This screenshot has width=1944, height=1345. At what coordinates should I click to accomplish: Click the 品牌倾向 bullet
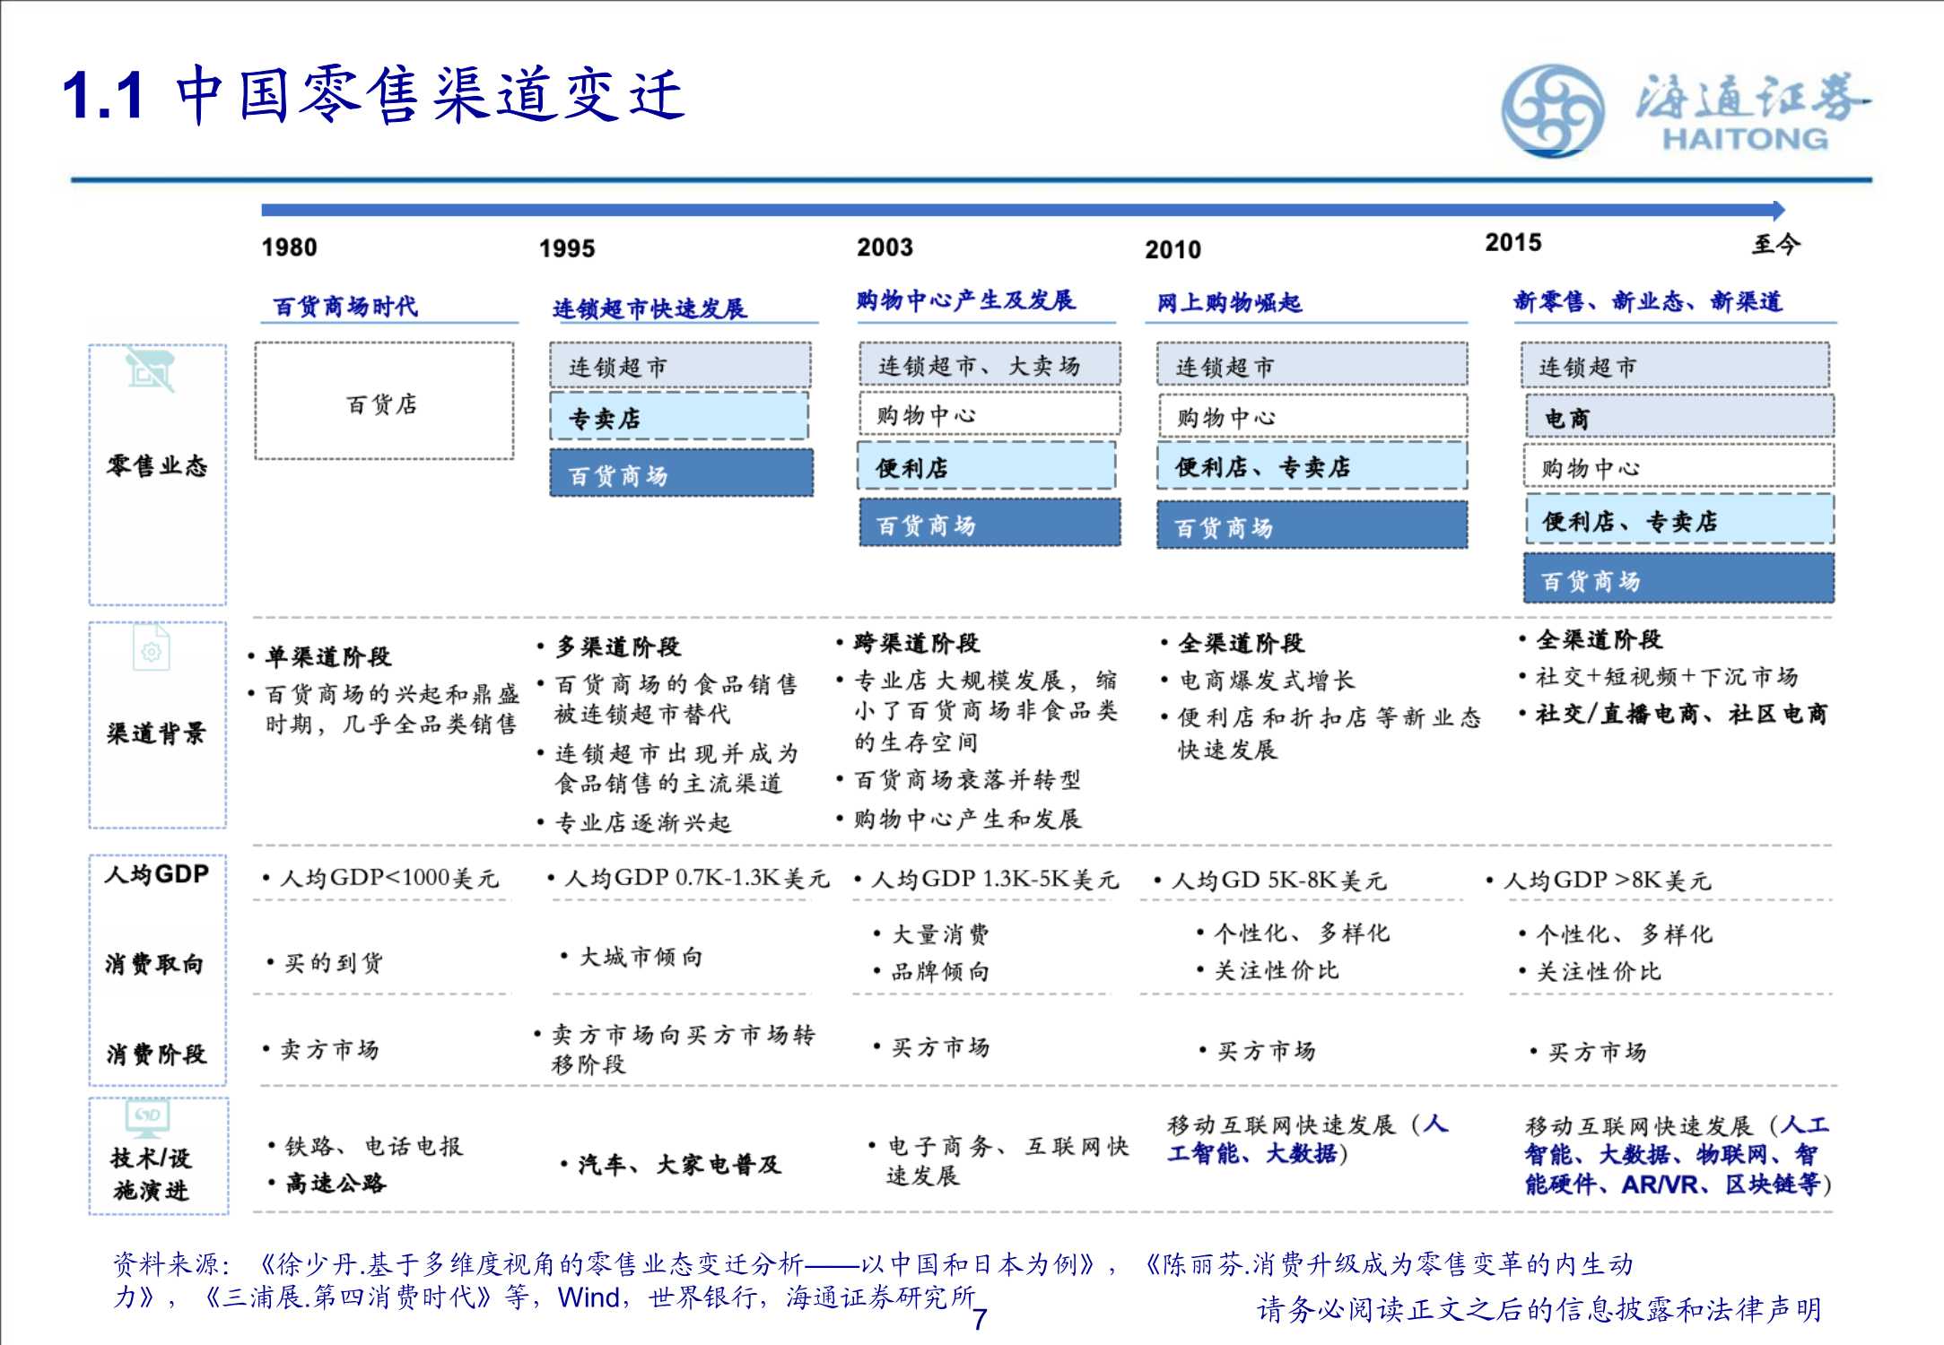pyautogui.click(x=931, y=971)
